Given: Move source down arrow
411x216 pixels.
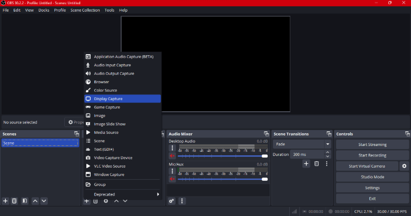Looking at the screenshot, I should tap(125, 201).
